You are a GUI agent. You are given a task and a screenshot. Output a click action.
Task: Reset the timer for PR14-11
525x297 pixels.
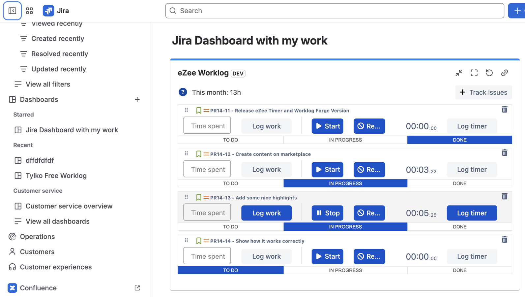click(x=369, y=126)
